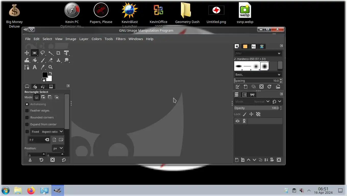Enable Expand from center
Viewport: 347px width, 196px height.
point(27,124)
